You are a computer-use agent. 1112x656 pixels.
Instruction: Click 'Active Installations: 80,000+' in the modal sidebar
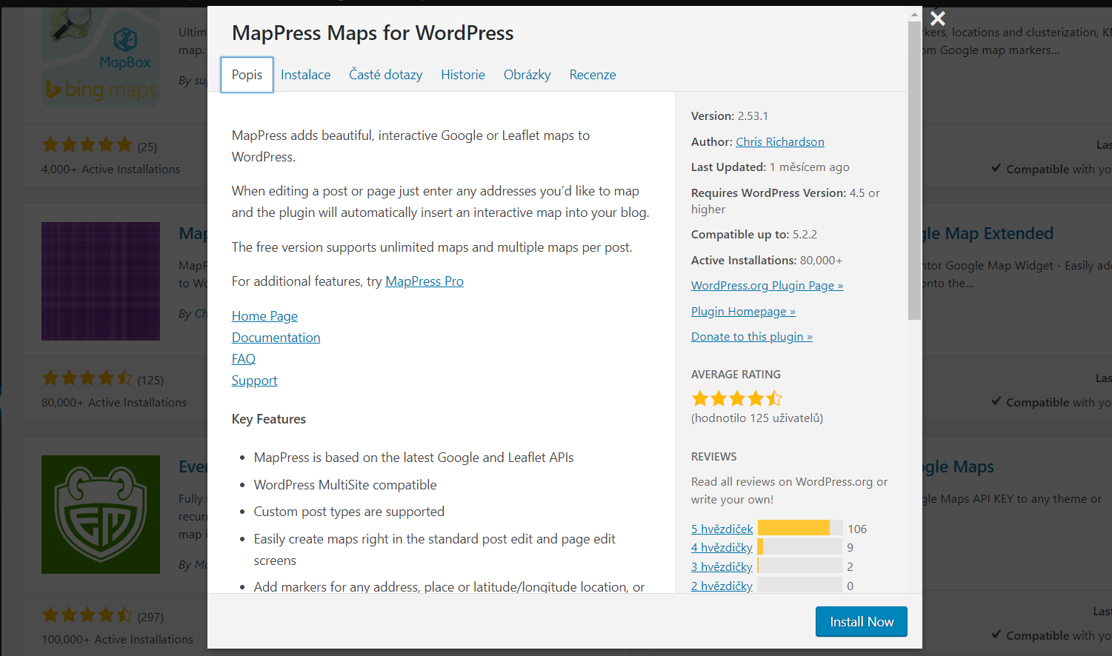click(767, 261)
